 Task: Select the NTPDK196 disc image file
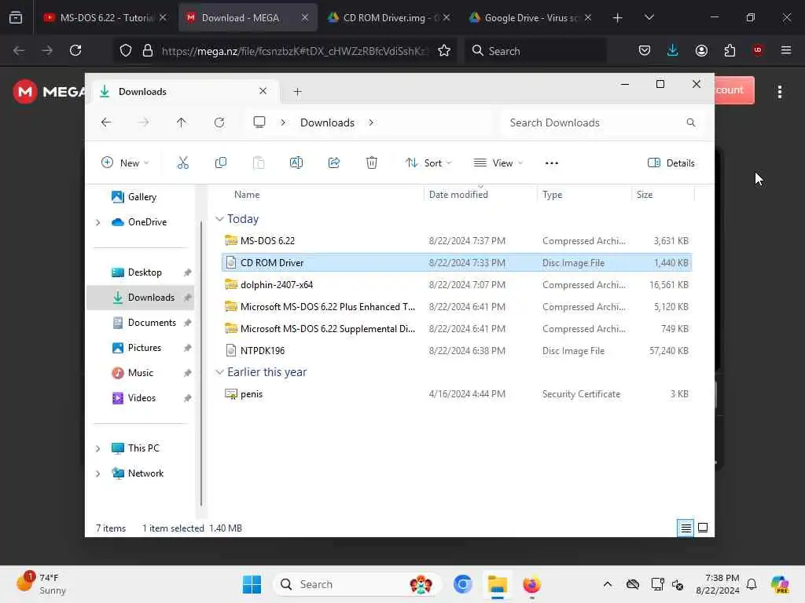(457, 351)
